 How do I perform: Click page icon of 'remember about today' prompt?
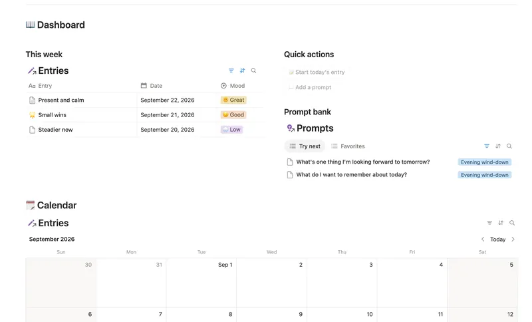click(290, 175)
